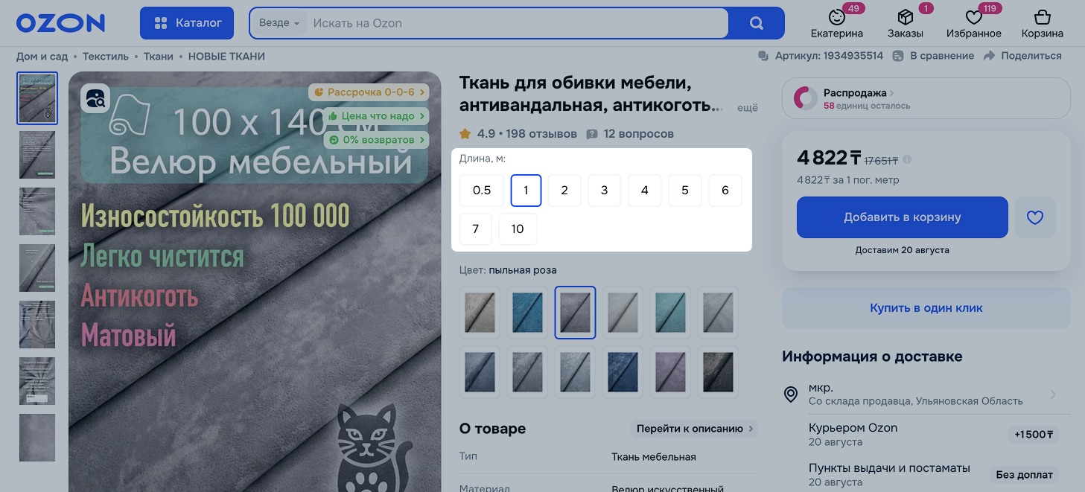Click the Курьером Ozon delivery option

tap(853, 428)
